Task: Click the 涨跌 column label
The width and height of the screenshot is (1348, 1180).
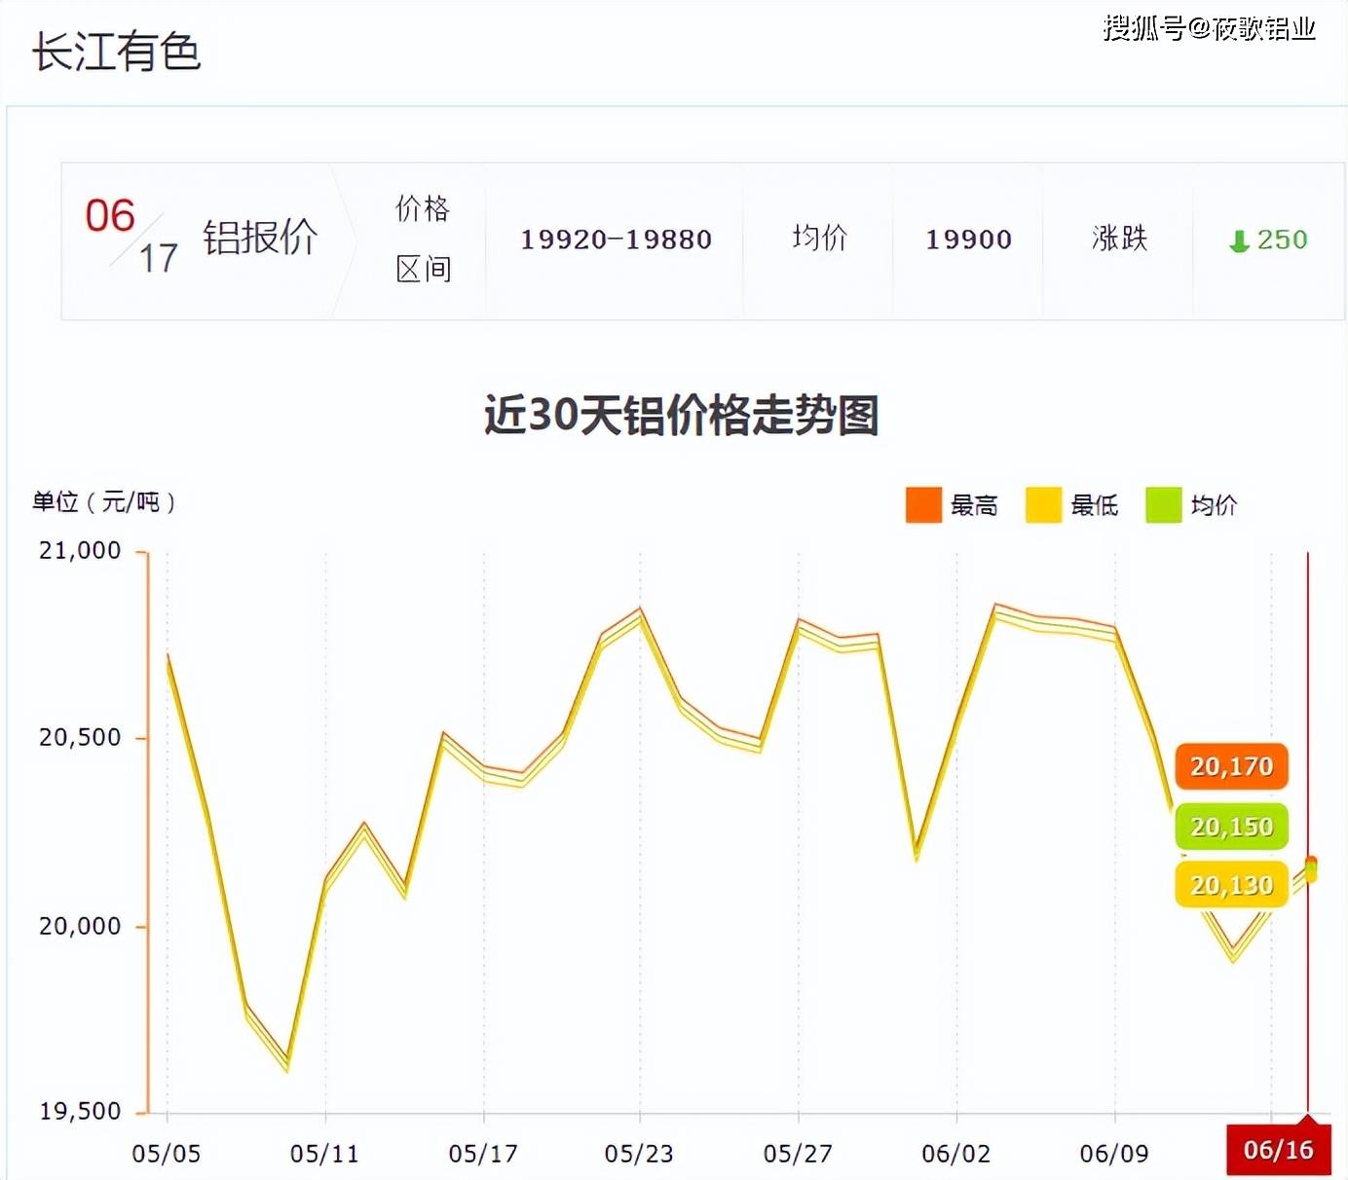Action: pyautogui.click(x=1120, y=239)
